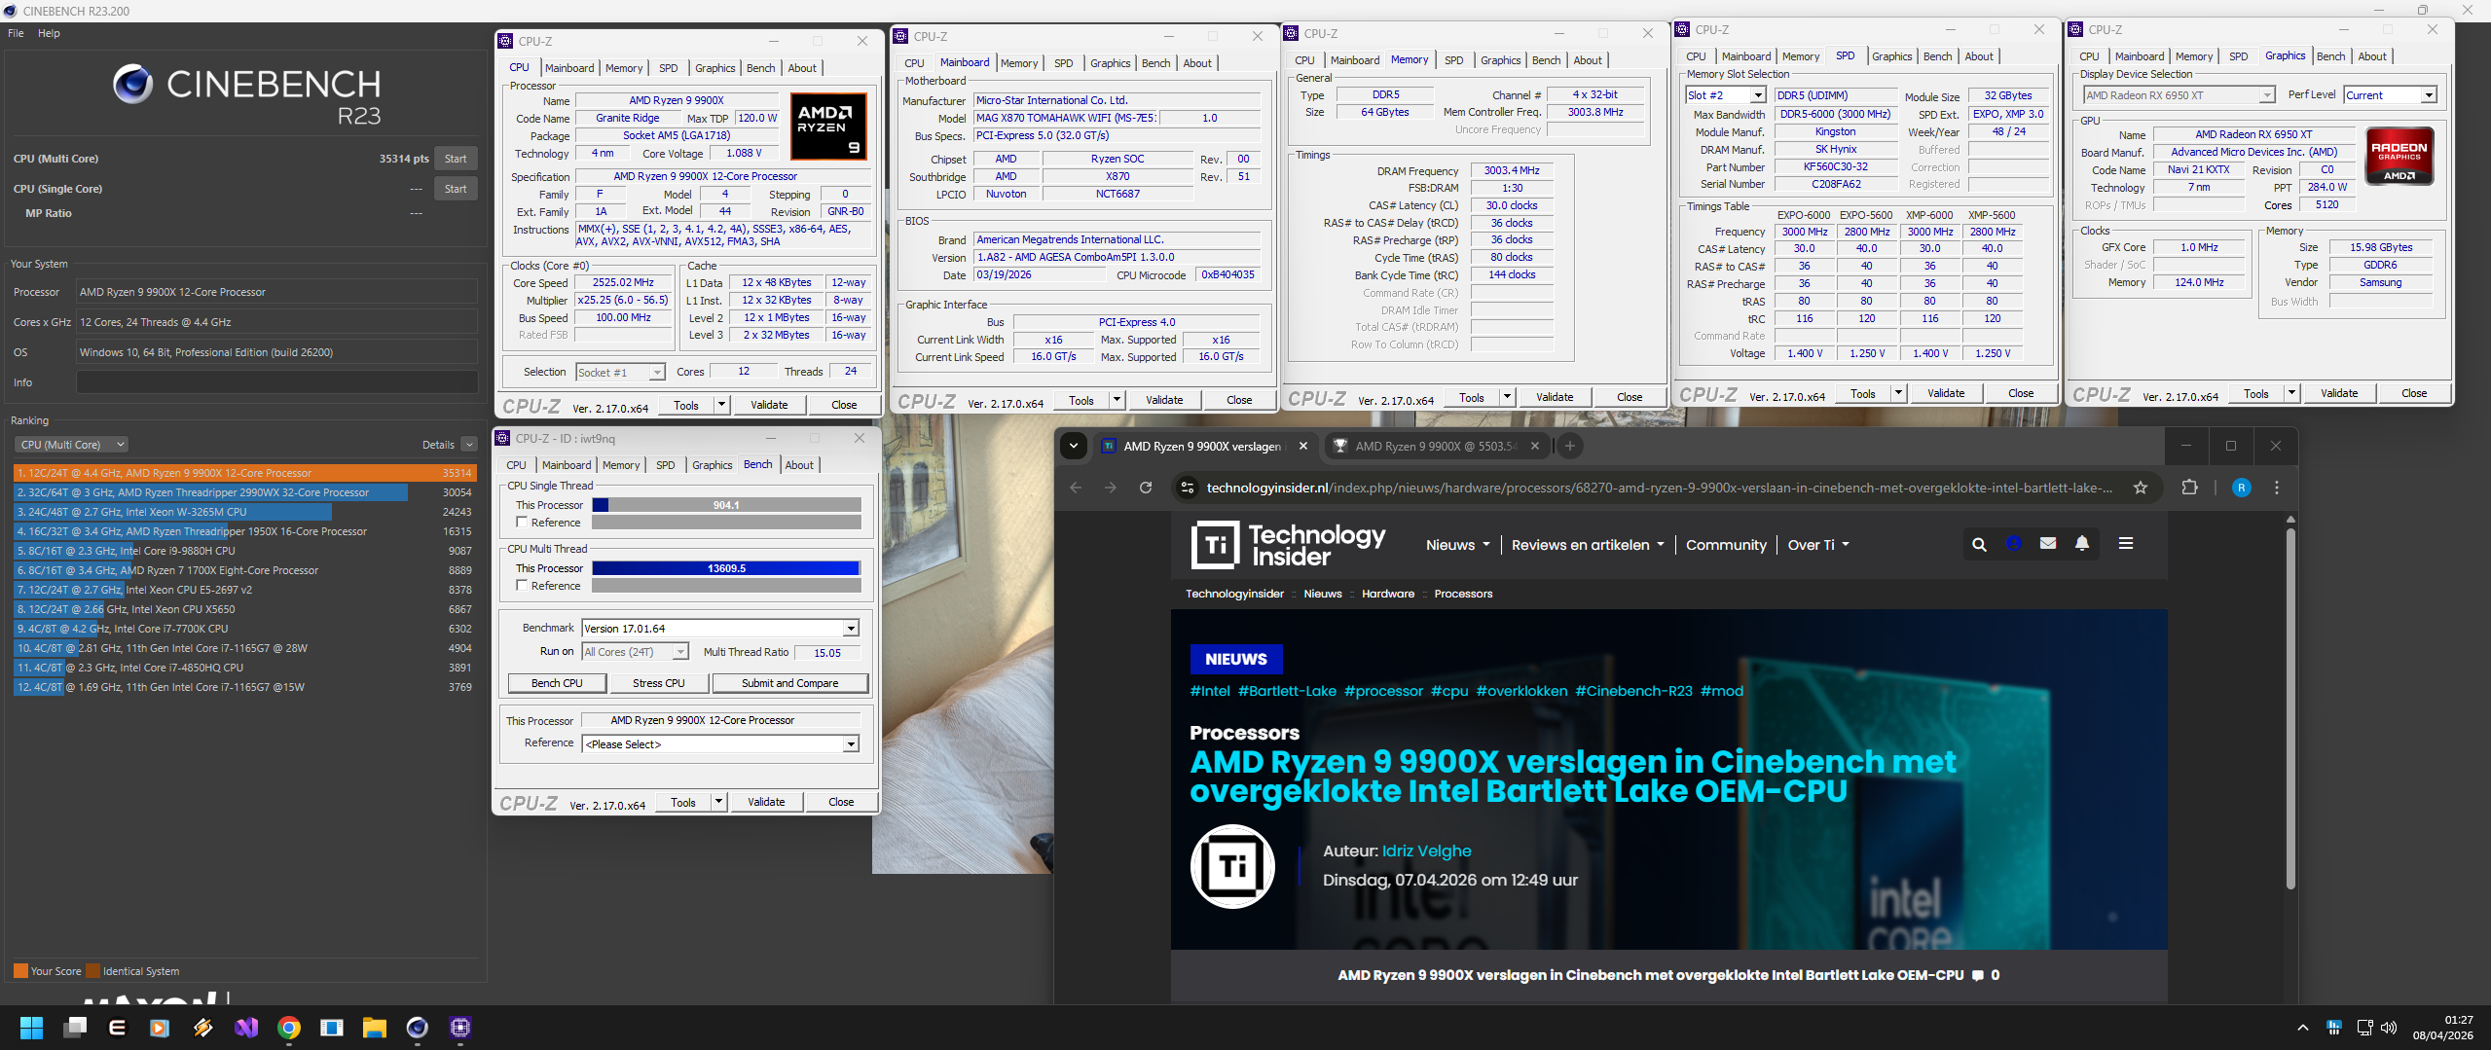Open the Memory Slot #2 selection dropdown
Image resolution: width=2491 pixels, height=1050 pixels.
coord(1725,95)
